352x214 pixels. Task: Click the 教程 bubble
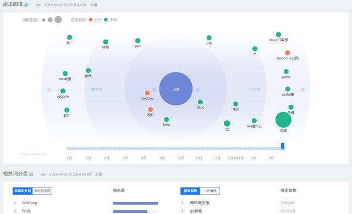tap(88, 71)
